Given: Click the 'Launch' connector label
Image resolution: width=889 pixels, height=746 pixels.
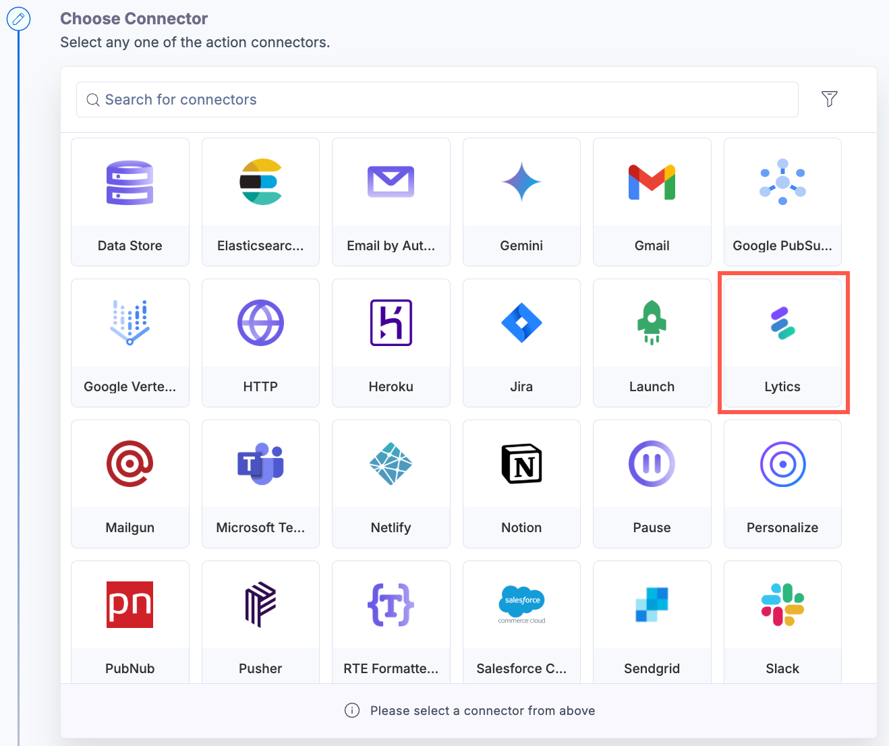Looking at the screenshot, I should (x=652, y=386).
